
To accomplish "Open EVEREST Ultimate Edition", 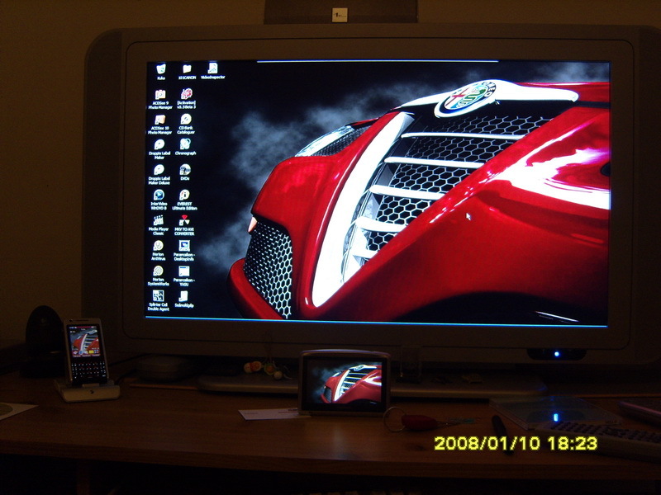I will pos(184,196).
